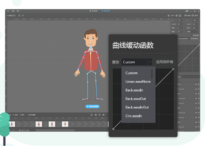Toggle visibility eye for bone_4 row
The image size is (205, 146).
click(199, 89)
